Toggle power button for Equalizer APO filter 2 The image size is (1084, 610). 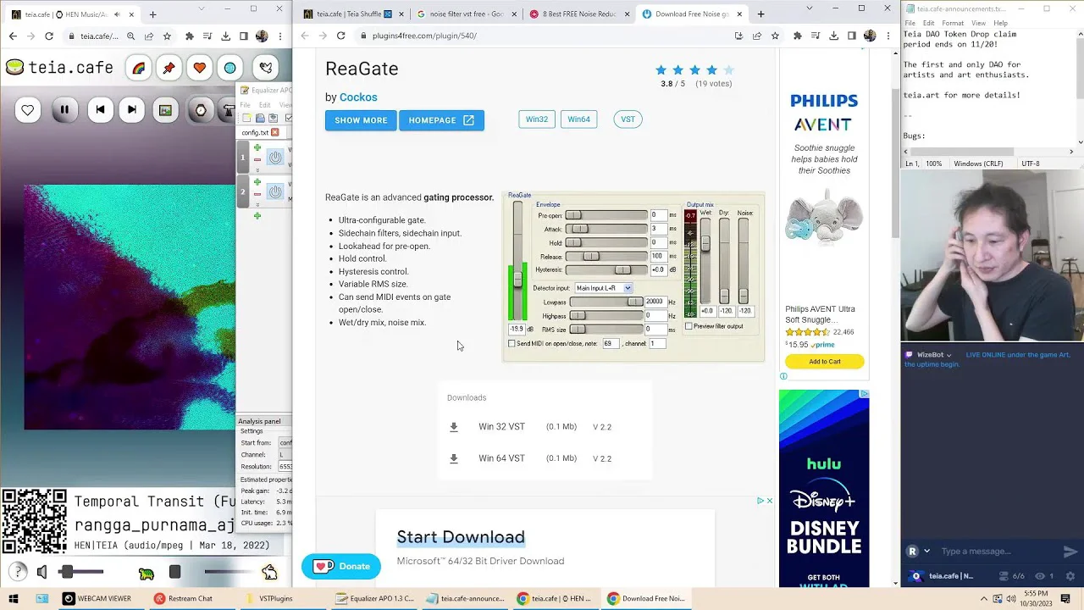pyautogui.click(x=275, y=191)
